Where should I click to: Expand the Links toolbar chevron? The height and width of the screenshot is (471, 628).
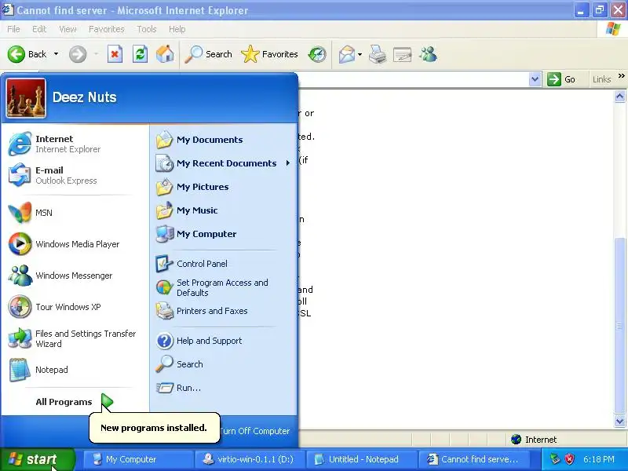pos(621,76)
